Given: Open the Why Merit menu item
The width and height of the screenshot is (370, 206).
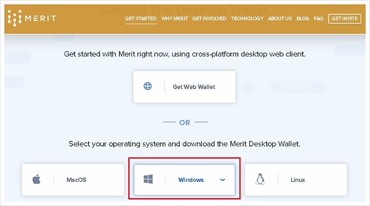Looking at the screenshot, I should point(175,18).
